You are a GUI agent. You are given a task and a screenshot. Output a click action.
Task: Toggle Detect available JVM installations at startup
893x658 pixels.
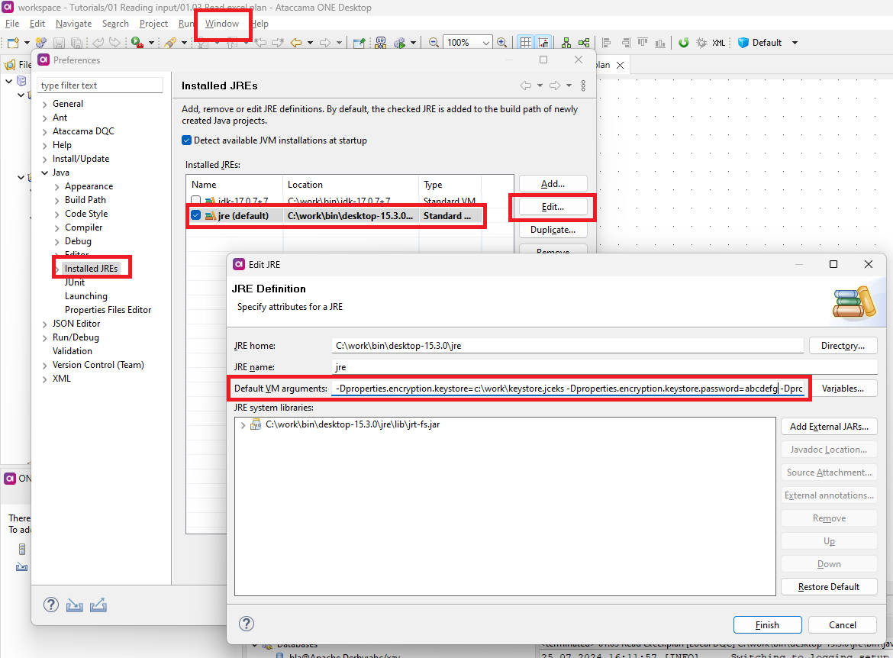pos(187,140)
